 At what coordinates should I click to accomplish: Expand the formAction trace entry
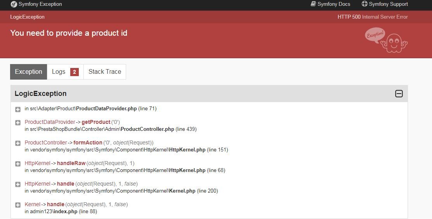[18, 143]
